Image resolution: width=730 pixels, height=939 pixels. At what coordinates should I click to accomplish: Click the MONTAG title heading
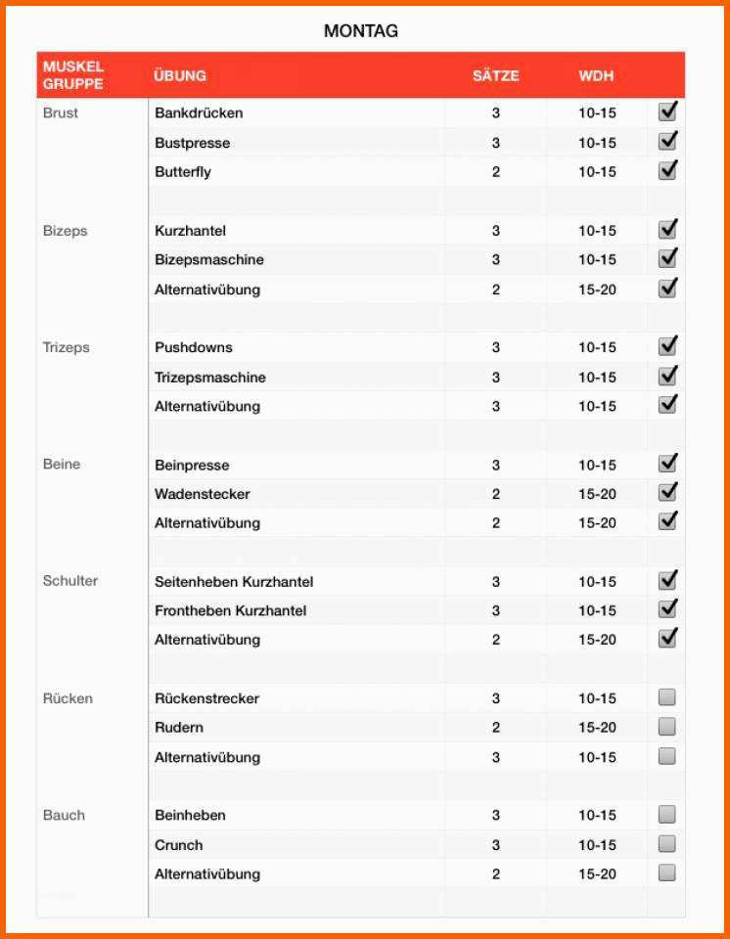[361, 31]
